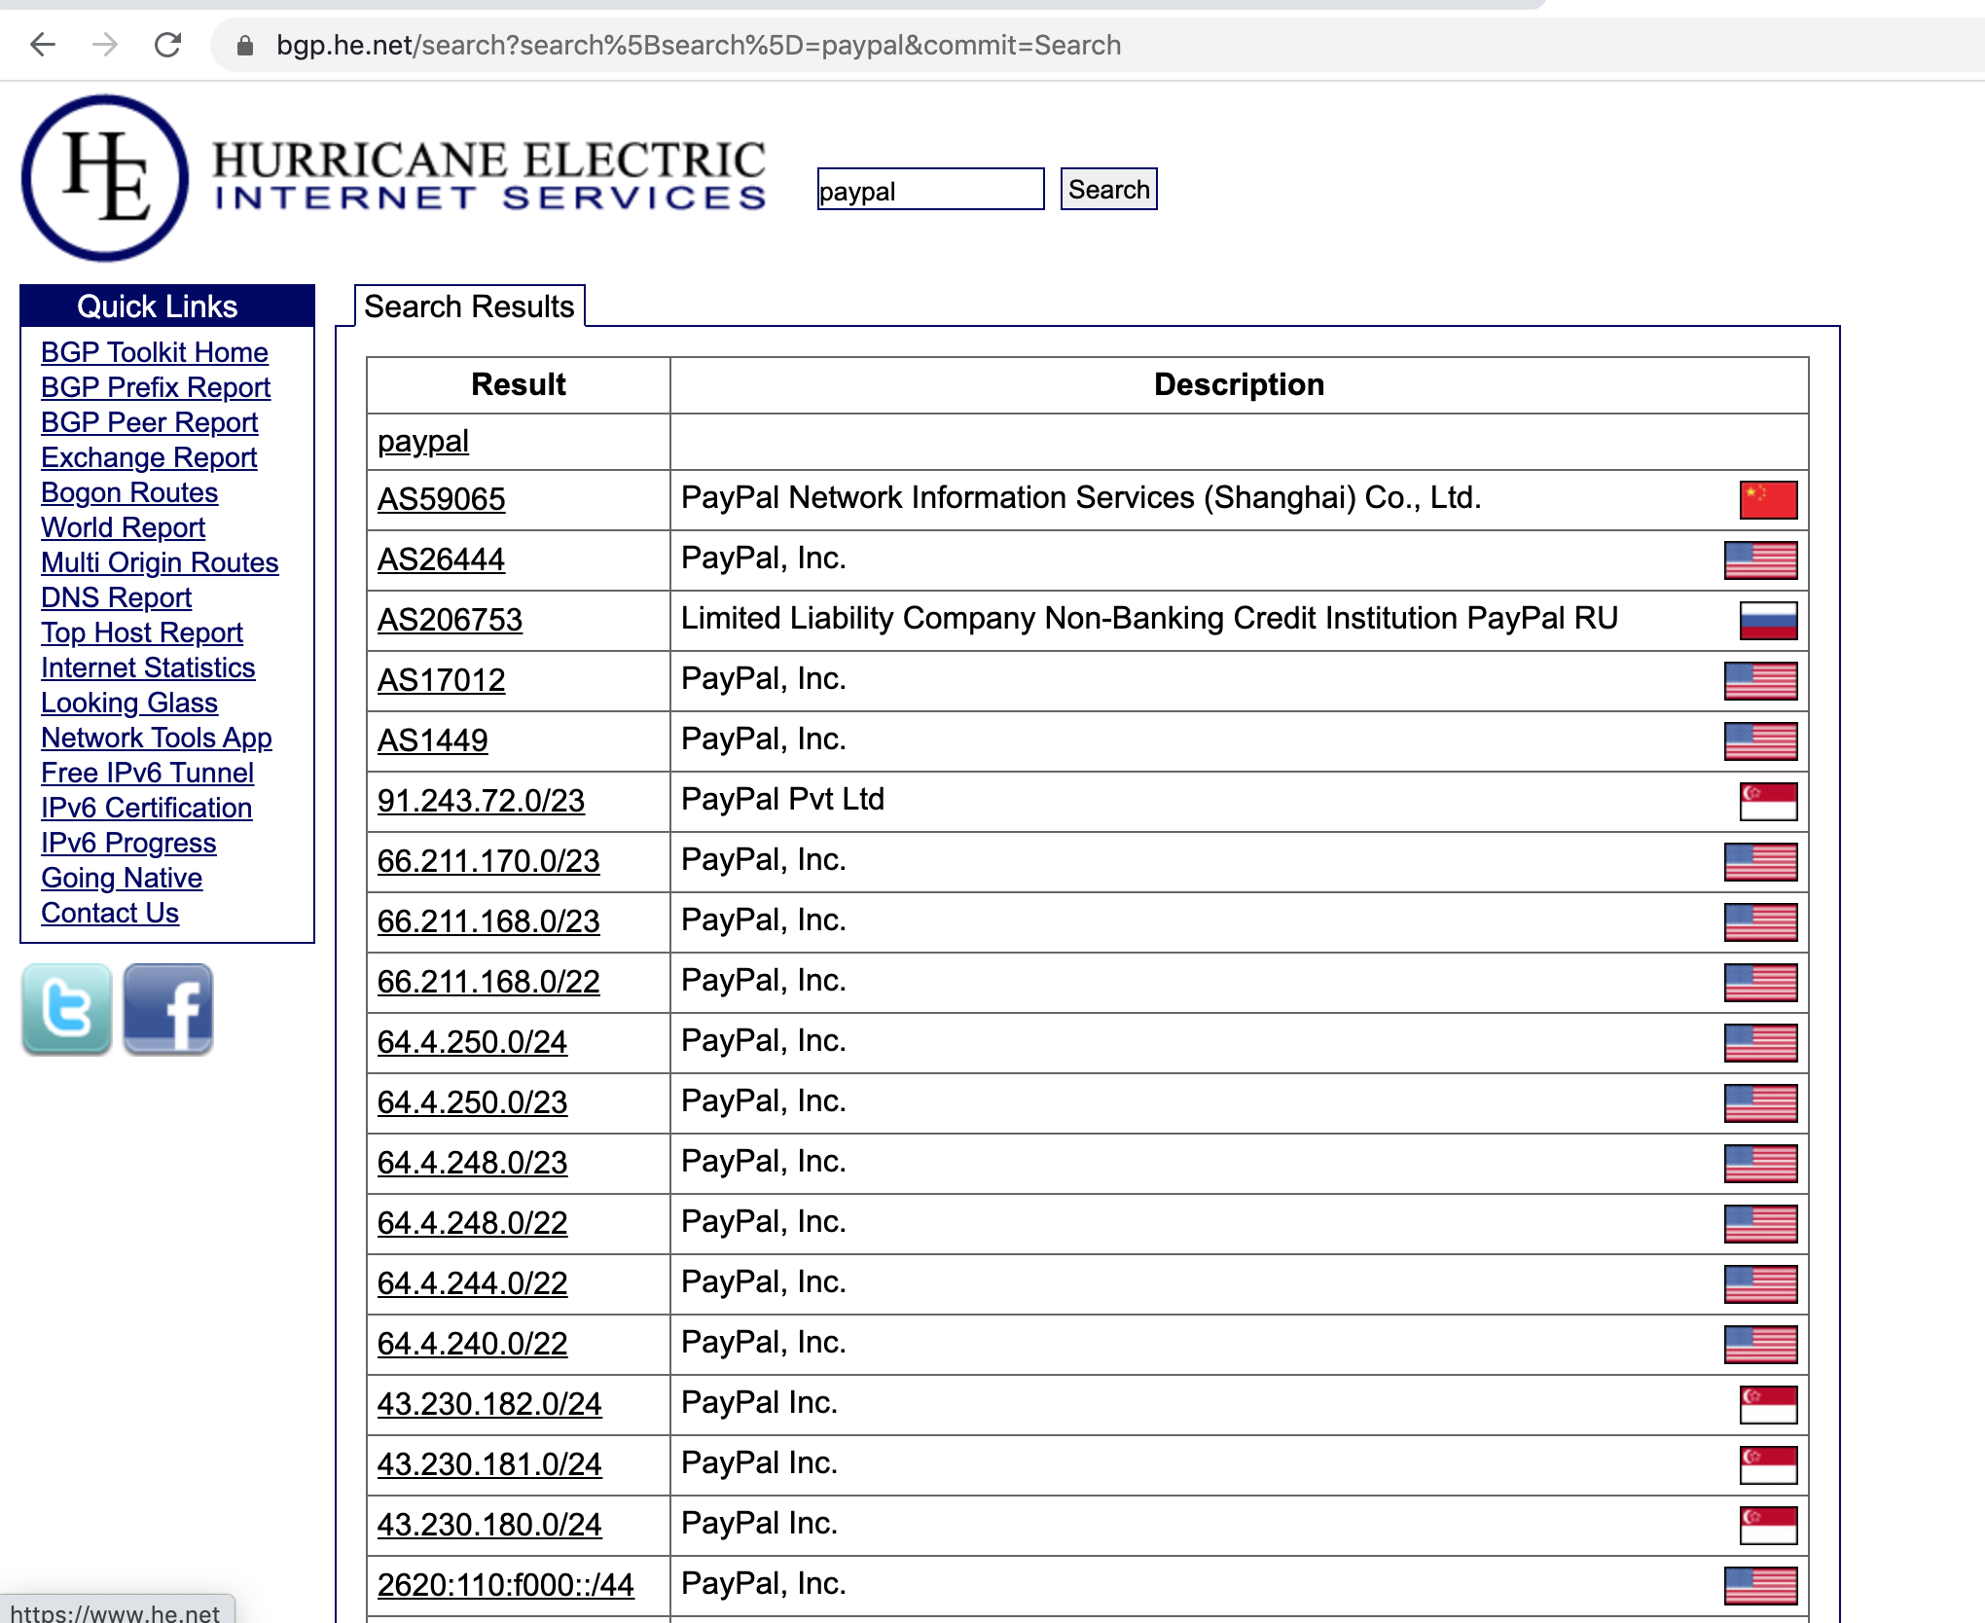Click the browser back arrow
The width and height of the screenshot is (1985, 1623).
(x=43, y=45)
